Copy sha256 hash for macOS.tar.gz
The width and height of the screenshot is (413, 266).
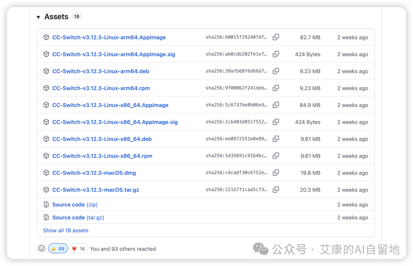point(276,190)
